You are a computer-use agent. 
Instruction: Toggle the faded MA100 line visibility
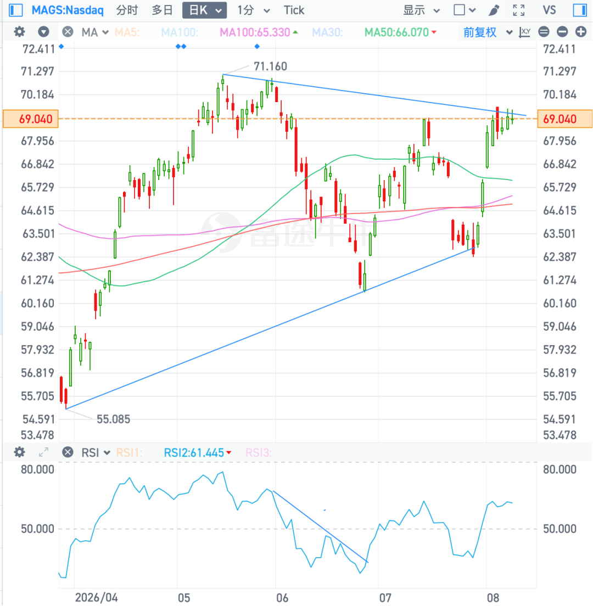[180, 32]
